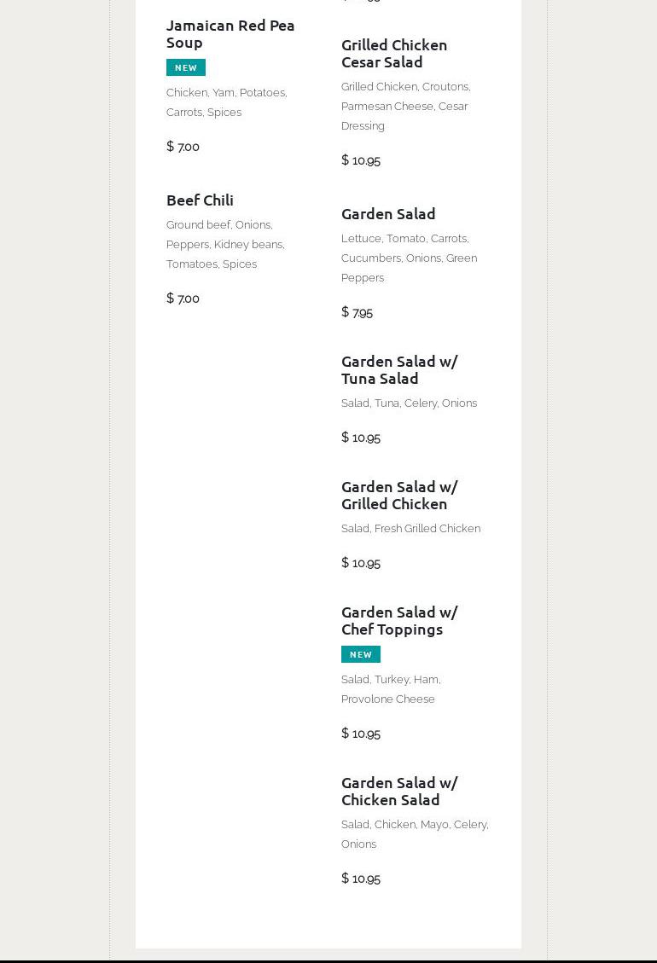The width and height of the screenshot is (657, 963).
Task: Click the Chicken Salad $ 10.95 price
Action: click(x=360, y=879)
